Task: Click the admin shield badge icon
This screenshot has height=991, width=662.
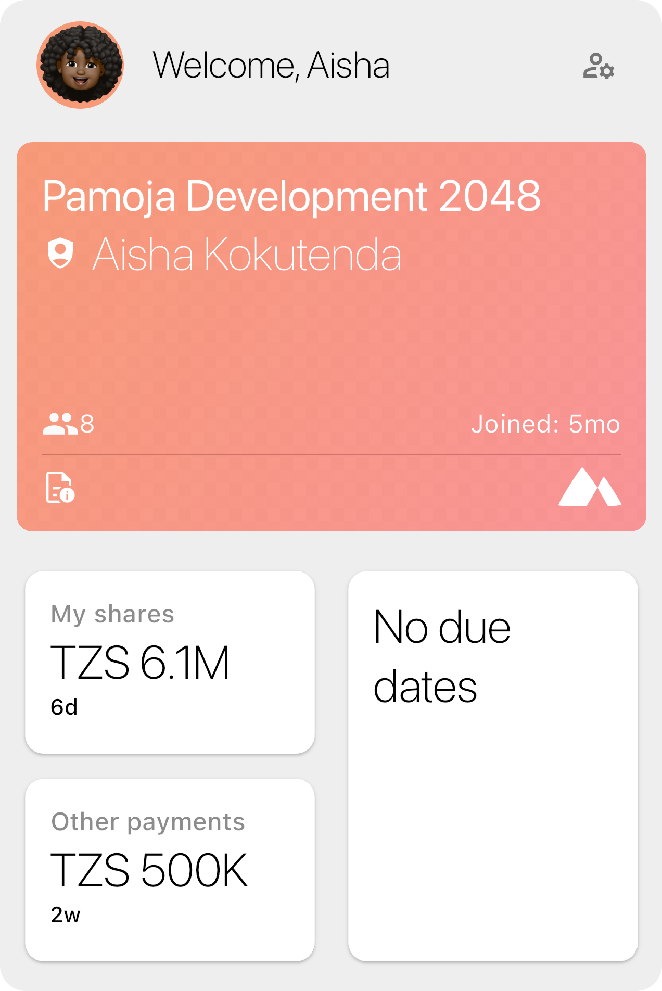Action: pos(60,253)
